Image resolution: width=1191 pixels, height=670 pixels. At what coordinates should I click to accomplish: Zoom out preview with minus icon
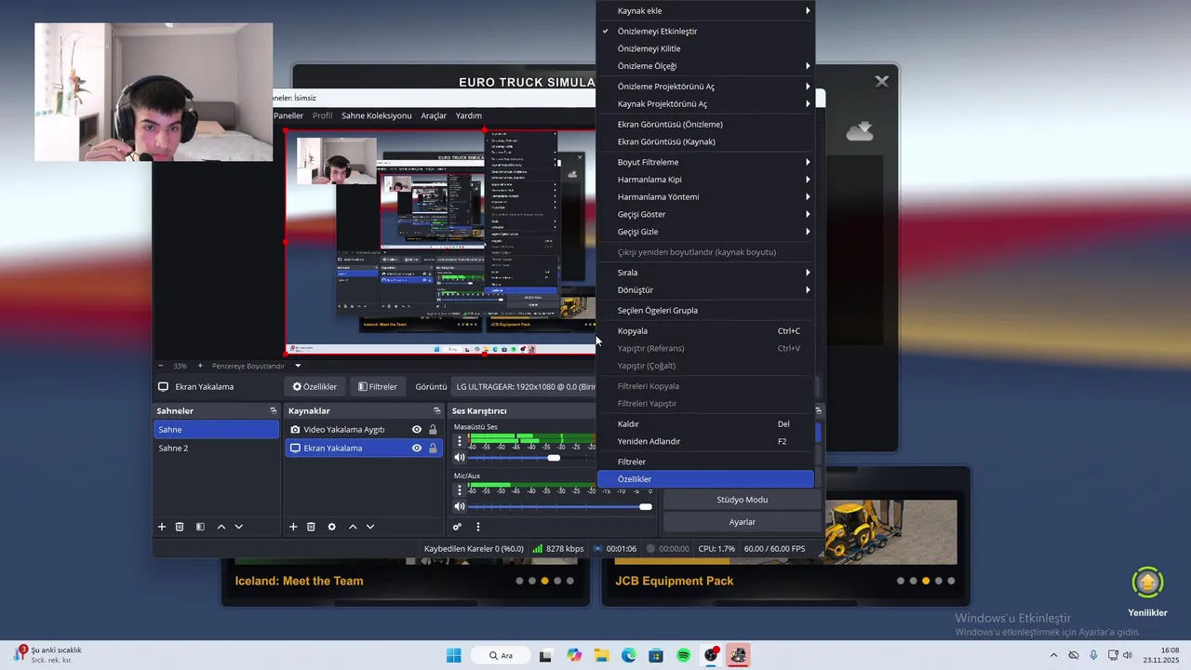(x=160, y=366)
